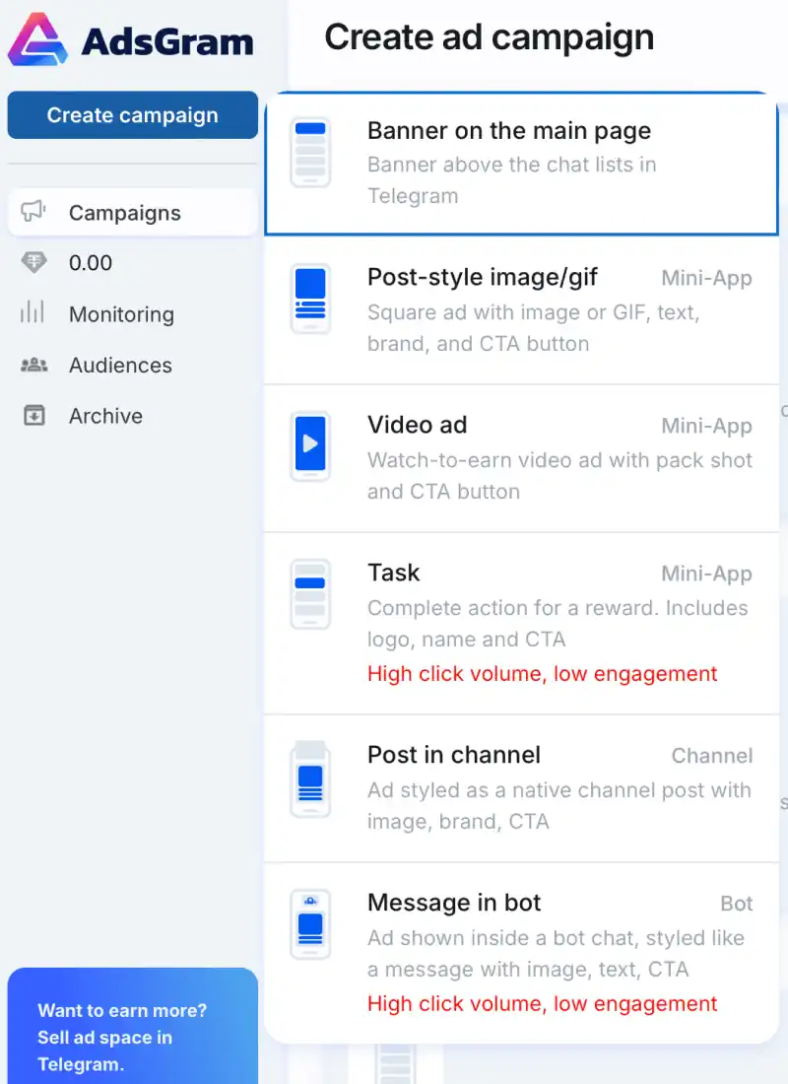Select the Video ad format
788x1084 pixels.
point(521,458)
